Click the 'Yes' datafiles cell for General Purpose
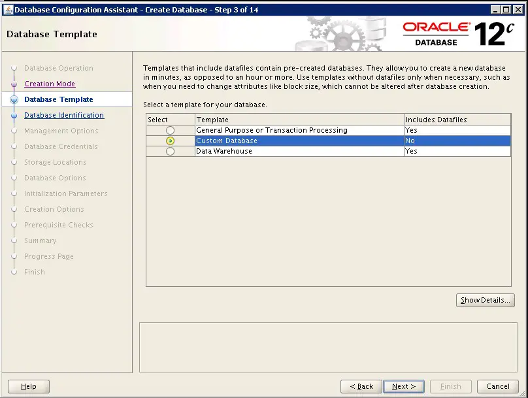 click(457, 130)
